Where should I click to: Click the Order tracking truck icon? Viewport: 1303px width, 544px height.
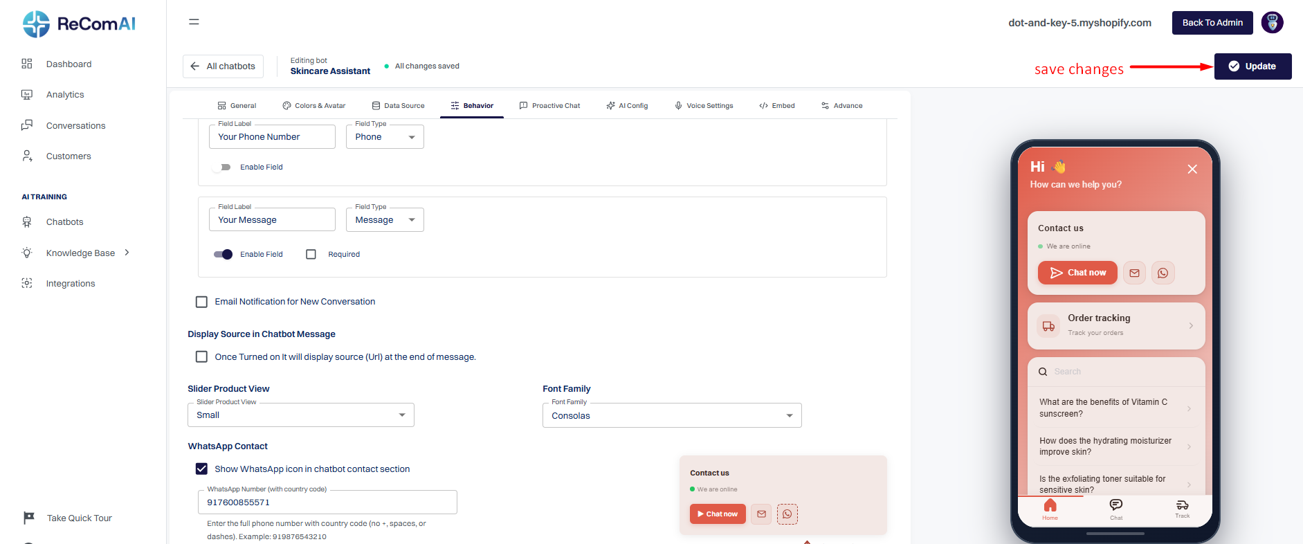click(1048, 326)
